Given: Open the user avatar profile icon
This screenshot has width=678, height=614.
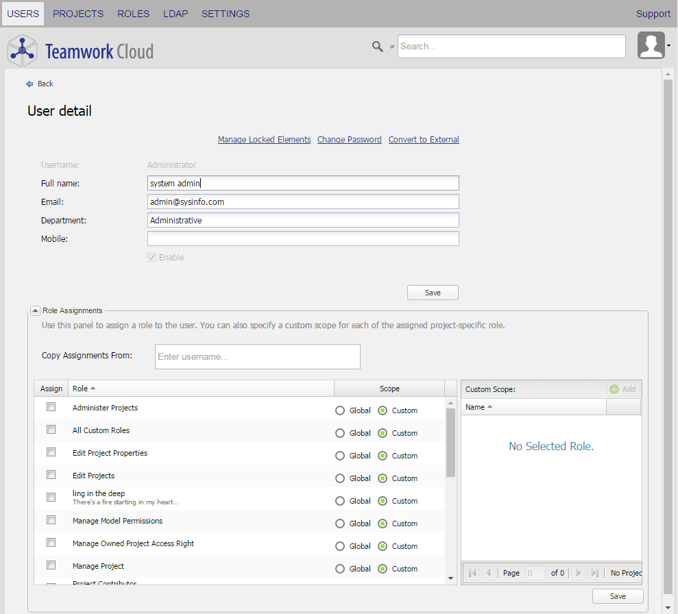Looking at the screenshot, I should (651, 46).
